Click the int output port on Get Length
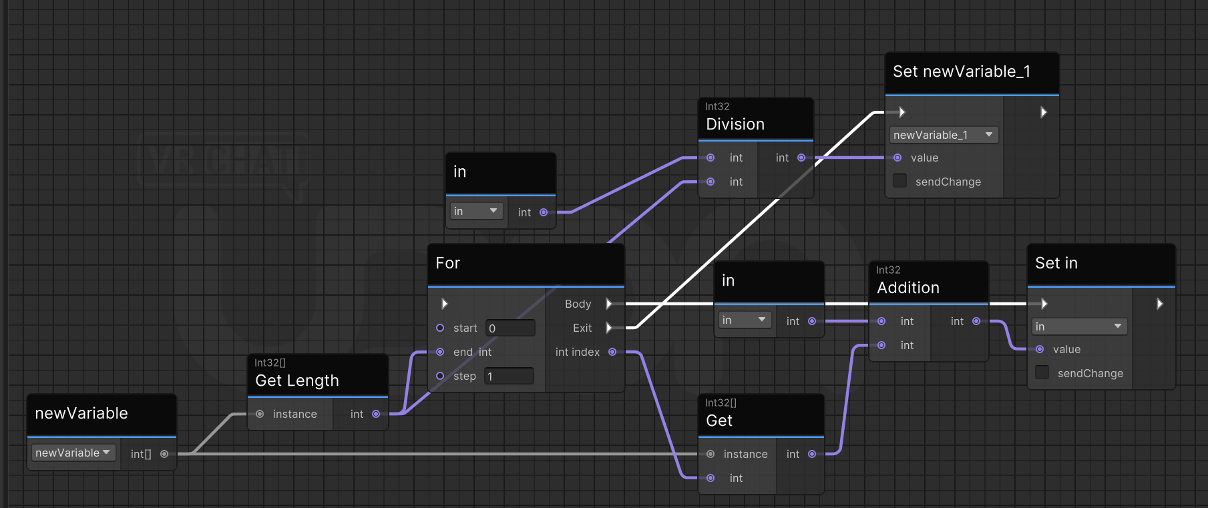 click(376, 414)
